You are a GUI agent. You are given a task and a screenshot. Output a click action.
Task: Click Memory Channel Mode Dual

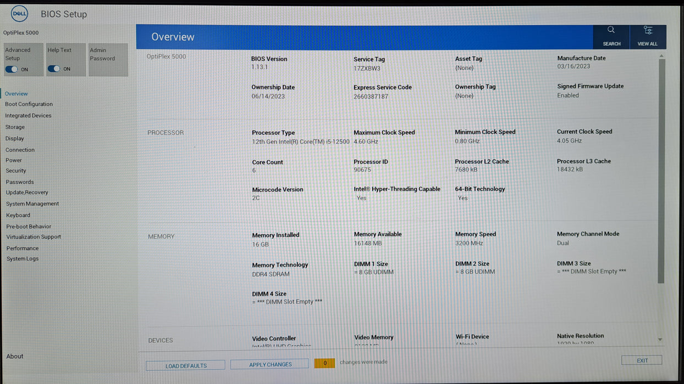pos(563,243)
